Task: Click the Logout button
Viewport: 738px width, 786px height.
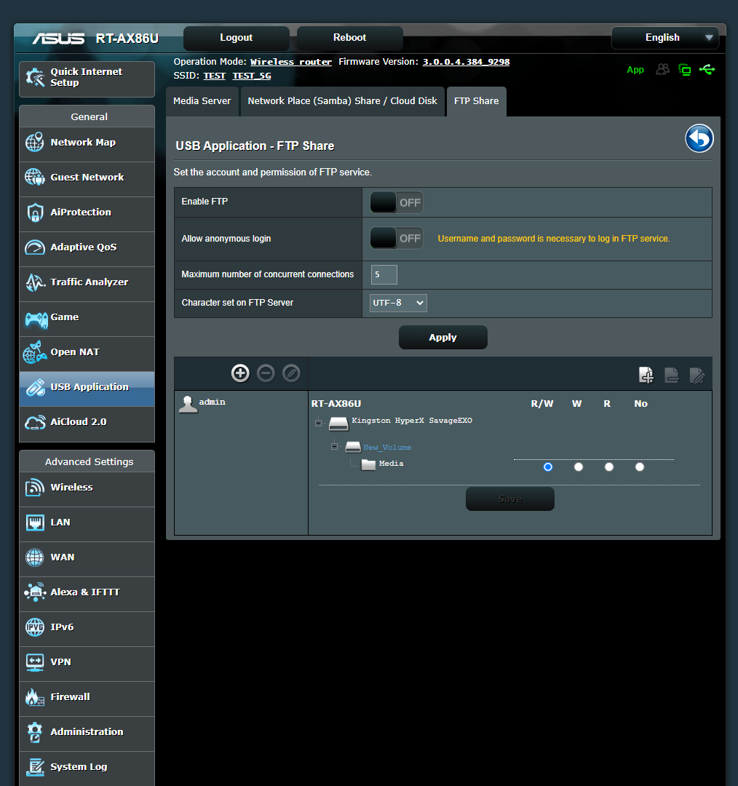Action: [236, 38]
